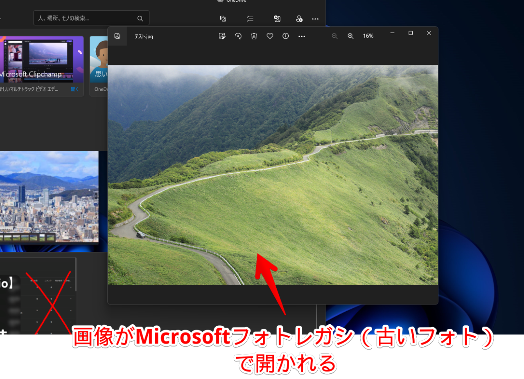The width and height of the screenshot is (524, 379).
Task: Open the viewer's three-dot more menu
Action: coord(302,36)
